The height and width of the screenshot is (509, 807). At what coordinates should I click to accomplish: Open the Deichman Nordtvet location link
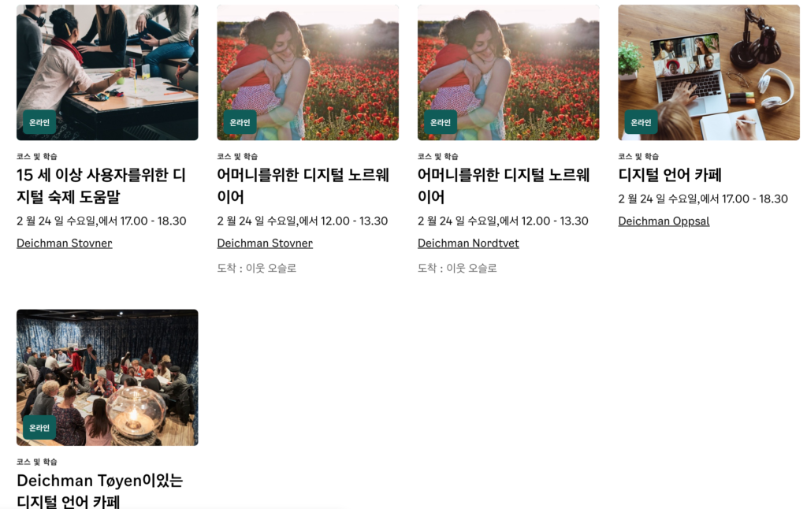tap(468, 243)
